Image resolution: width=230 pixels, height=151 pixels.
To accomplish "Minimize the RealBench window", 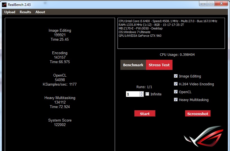I will coord(203,4).
